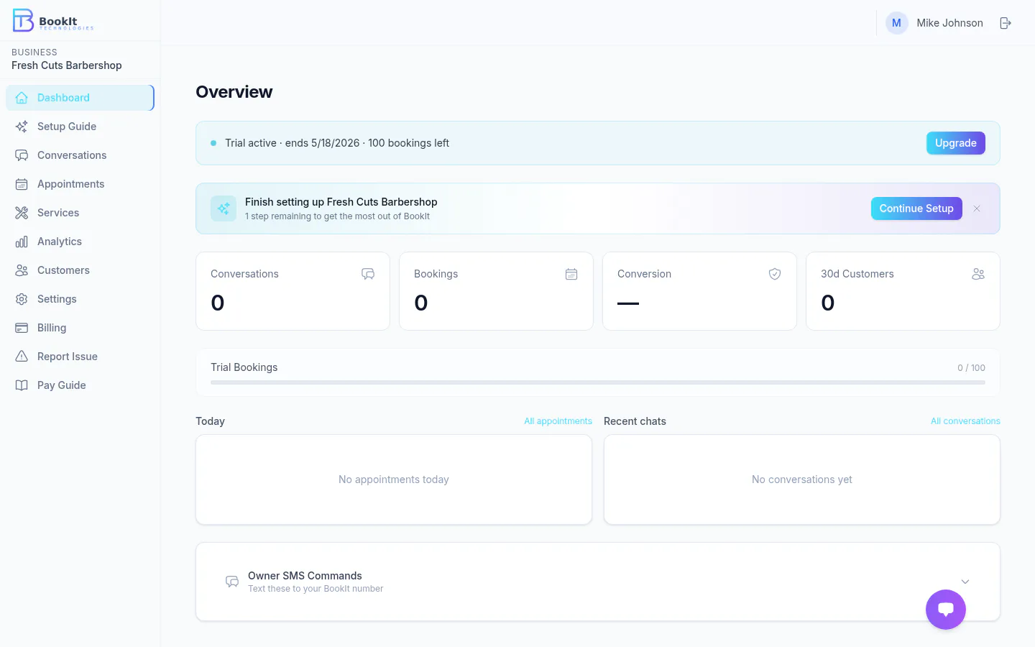The height and width of the screenshot is (647, 1035).
Task: Click the logout icon beside Mike Johnson
Action: click(1006, 23)
